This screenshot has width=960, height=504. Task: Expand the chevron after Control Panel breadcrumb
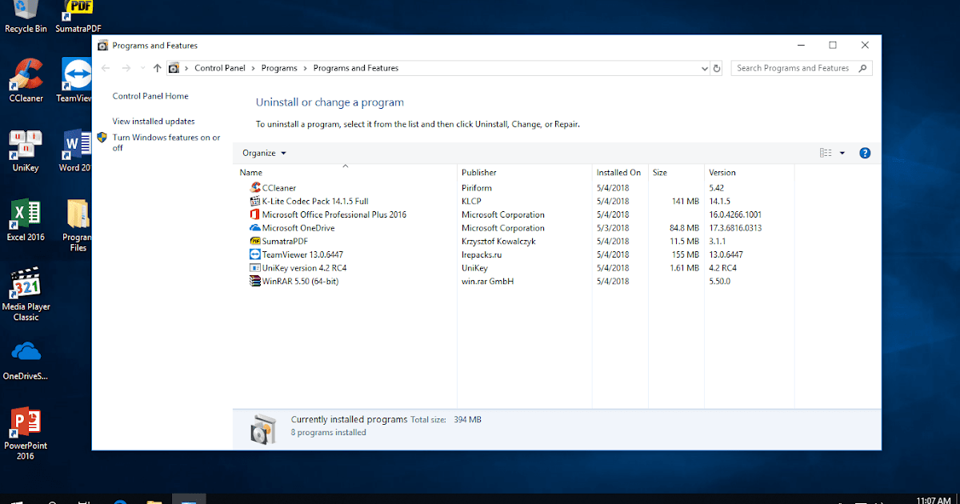click(254, 68)
